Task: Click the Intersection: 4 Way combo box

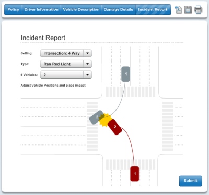Action: [66, 53]
